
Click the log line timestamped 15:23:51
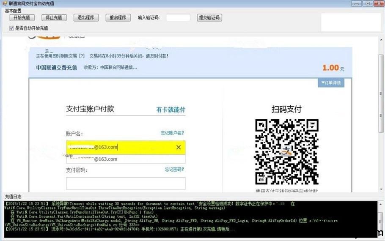coord(150,204)
